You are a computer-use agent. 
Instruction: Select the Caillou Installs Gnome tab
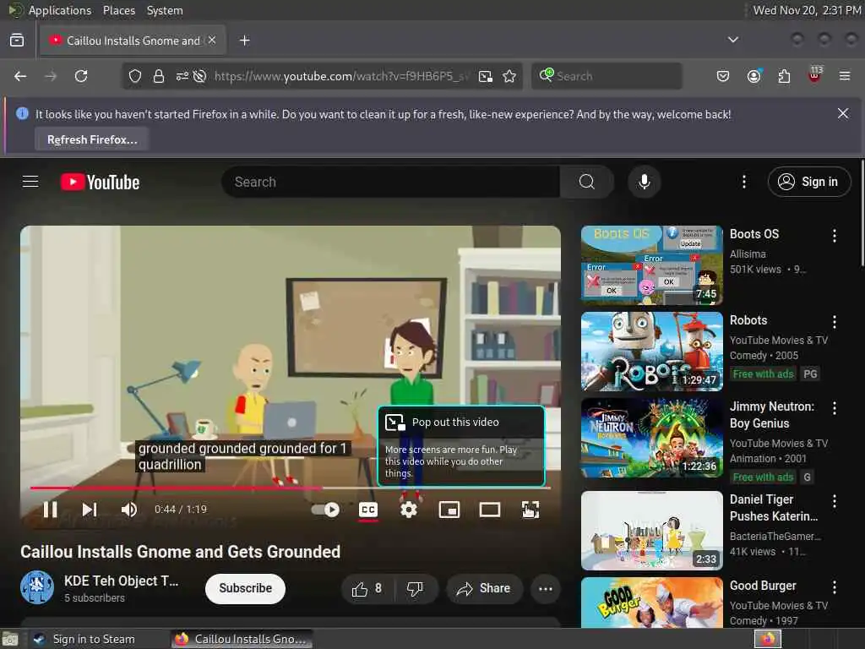pos(133,41)
